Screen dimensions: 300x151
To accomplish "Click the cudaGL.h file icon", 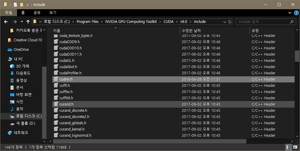I will coord(56,60).
